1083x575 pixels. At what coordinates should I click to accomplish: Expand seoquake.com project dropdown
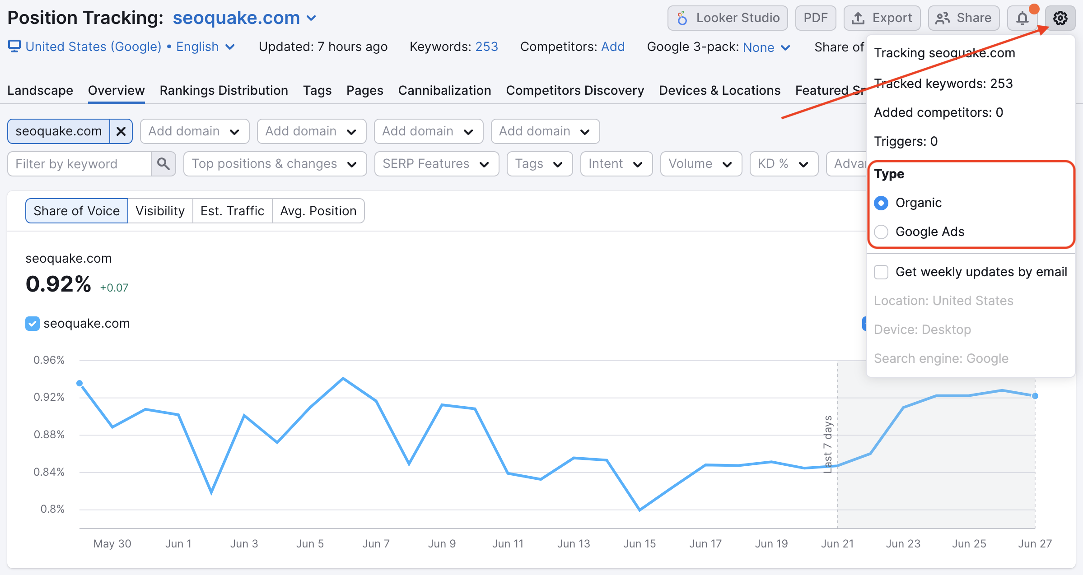tap(244, 18)
